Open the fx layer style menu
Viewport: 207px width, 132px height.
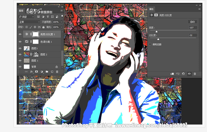[x=31, y=72]
